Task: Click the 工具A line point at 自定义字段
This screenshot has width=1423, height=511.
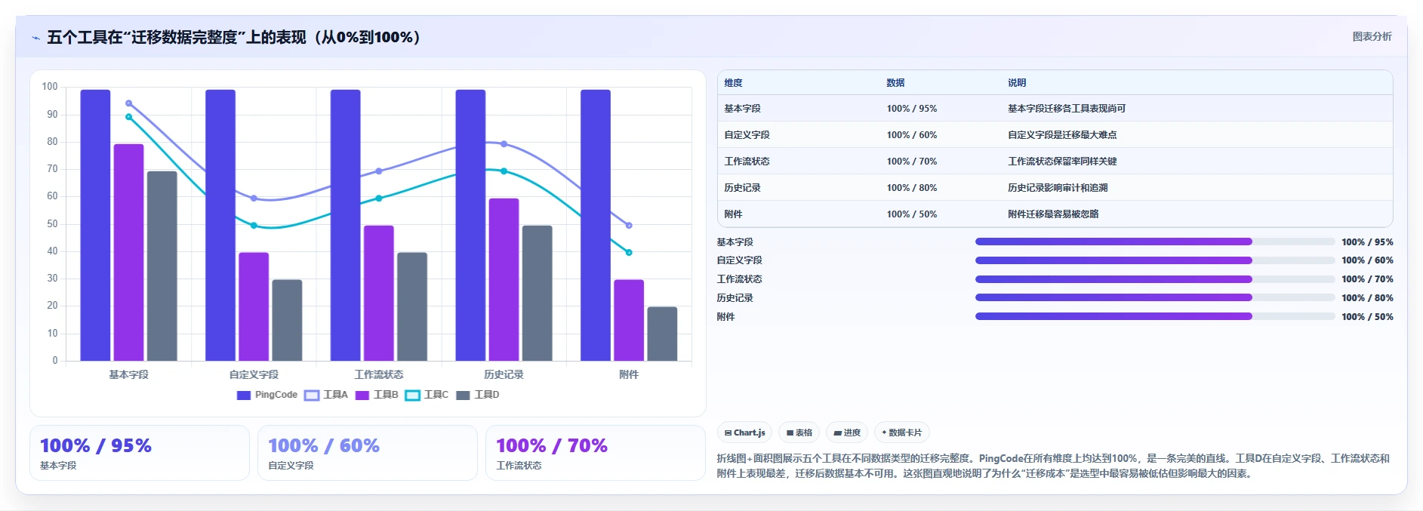Action: [254, 199]
